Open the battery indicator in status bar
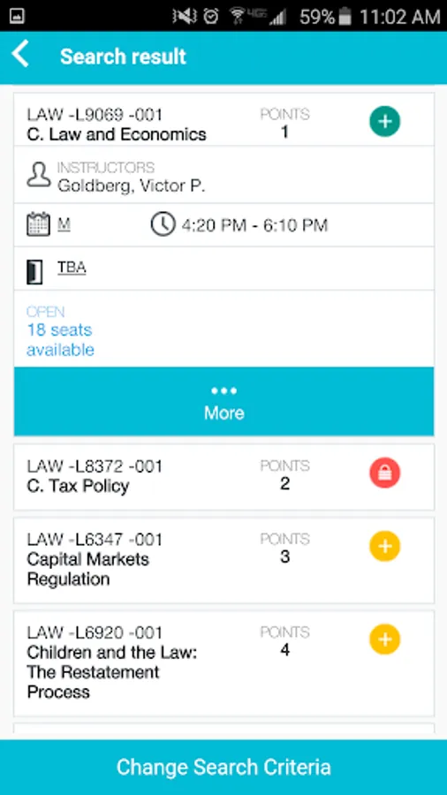The height and width of the screenshot is (795, 447). [x=345, y=17]
